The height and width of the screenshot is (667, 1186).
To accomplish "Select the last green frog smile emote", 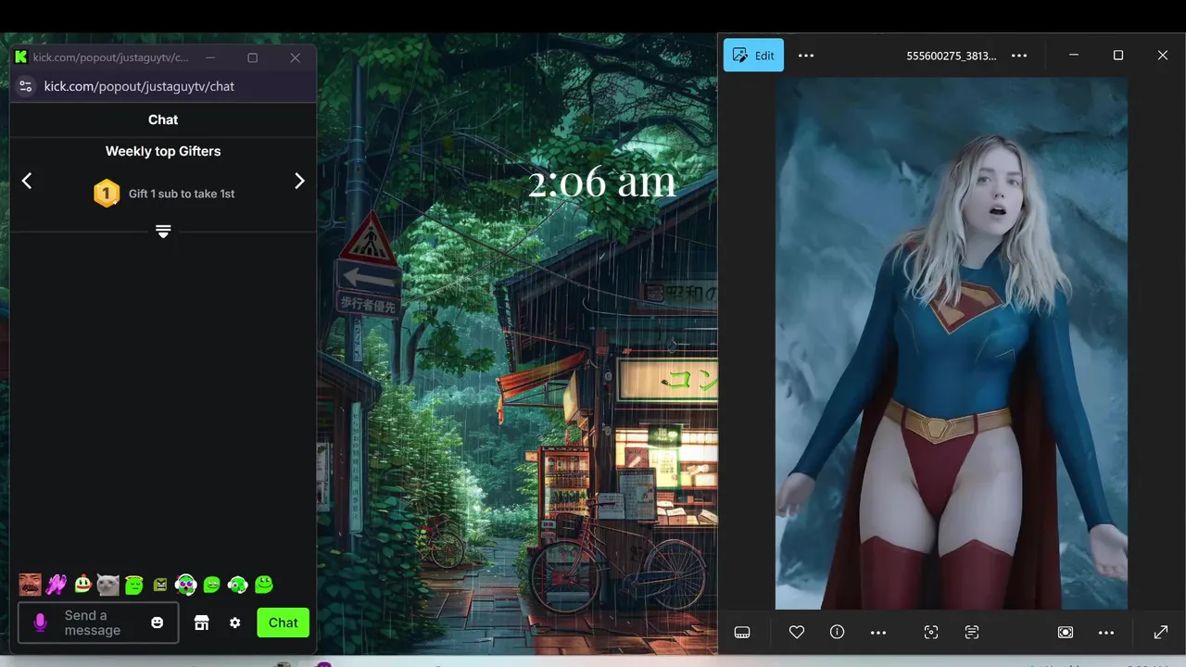I will tap(264, 585).
